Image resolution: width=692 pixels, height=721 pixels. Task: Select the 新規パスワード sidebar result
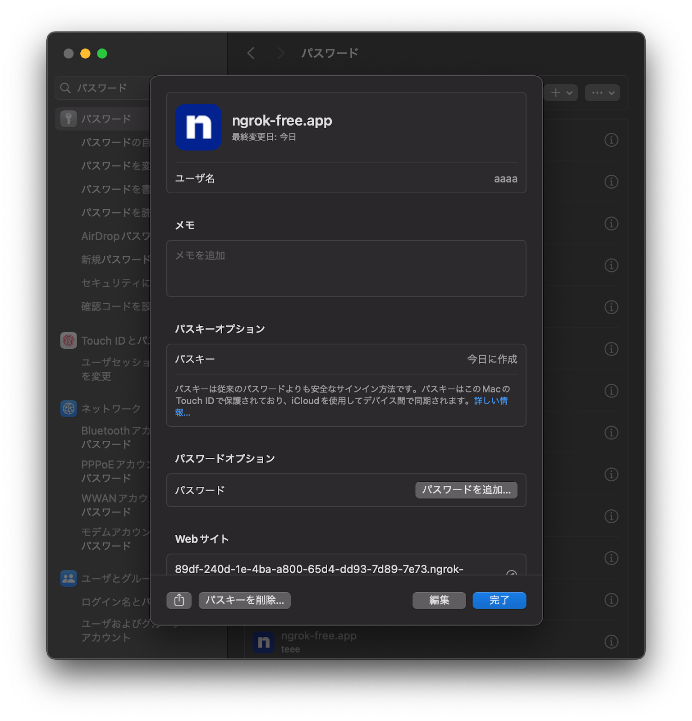click(115, 260)
